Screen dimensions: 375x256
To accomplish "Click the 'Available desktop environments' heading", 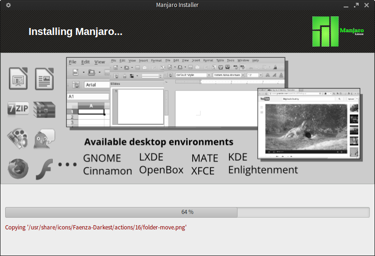I will pyautogui.click(x=159, y=142).
